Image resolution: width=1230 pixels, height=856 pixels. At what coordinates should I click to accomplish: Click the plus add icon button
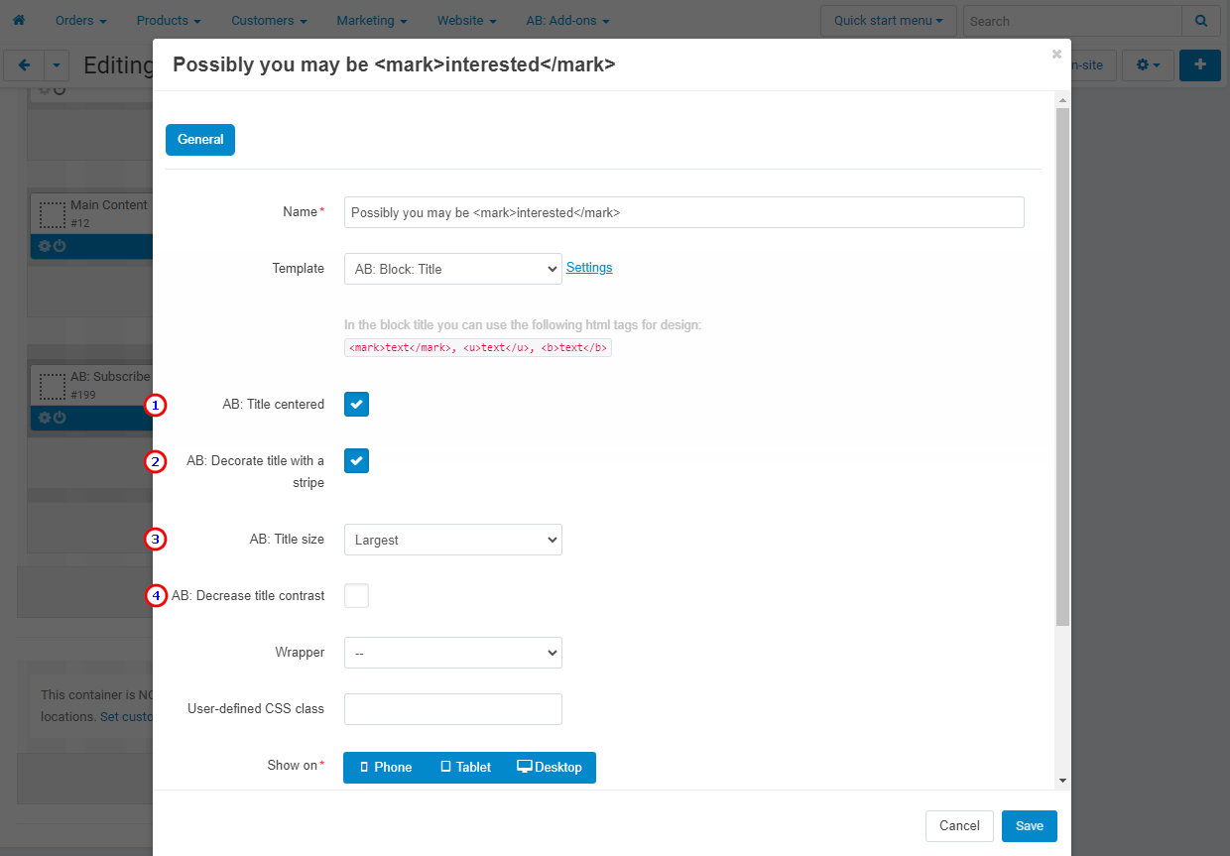pyautogui.click(x=1200, y=65)
